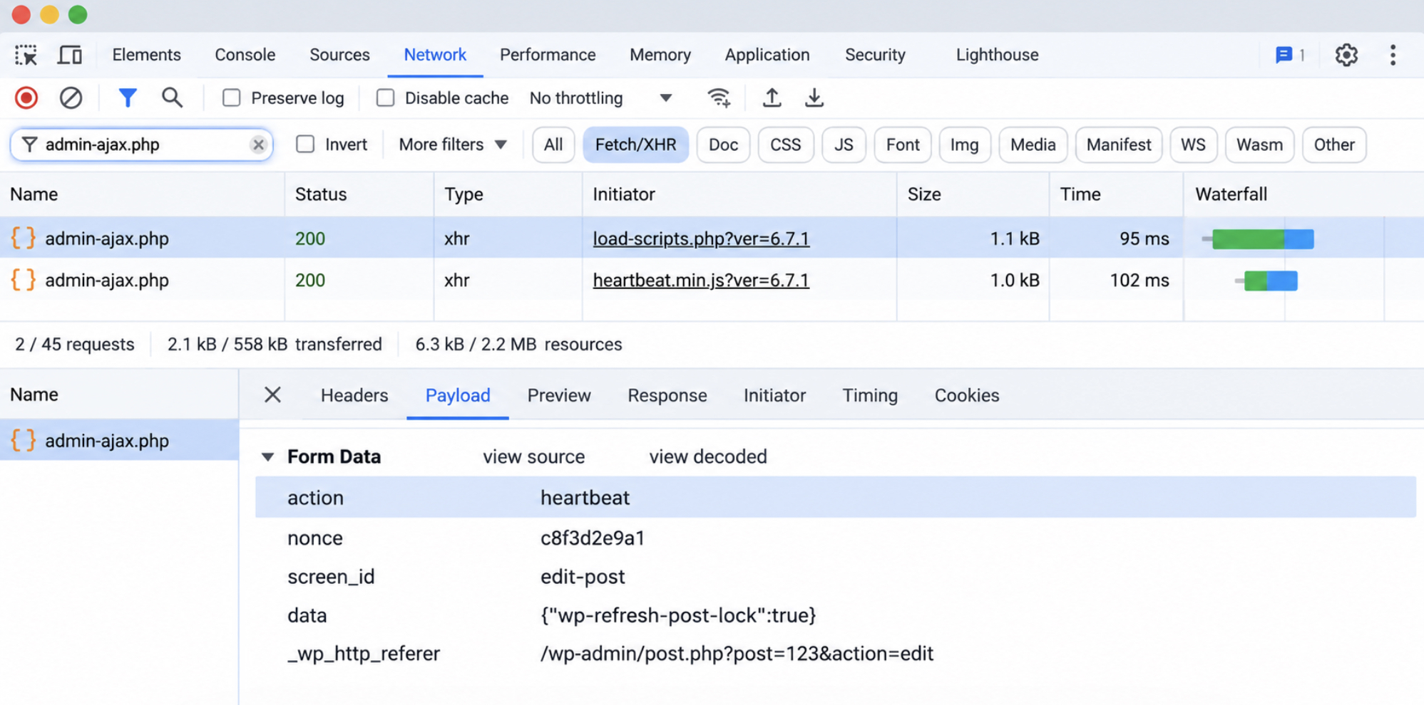
Task: Show the request Headers tab
Action: [354, 395]
